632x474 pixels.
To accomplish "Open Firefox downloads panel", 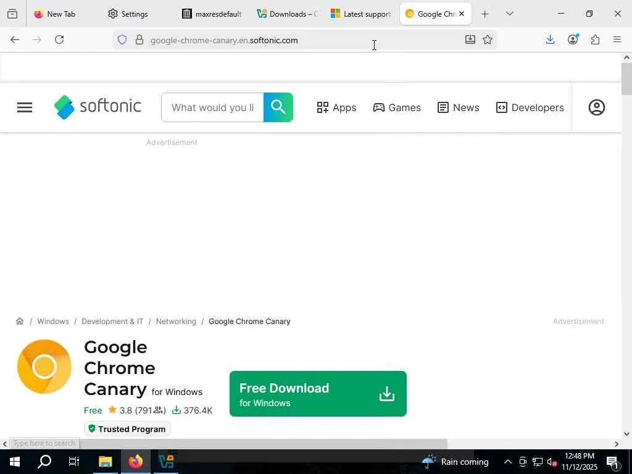I will click(x=550, y=39).
